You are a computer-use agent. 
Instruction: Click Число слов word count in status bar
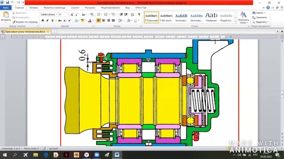tap(31, 148)
